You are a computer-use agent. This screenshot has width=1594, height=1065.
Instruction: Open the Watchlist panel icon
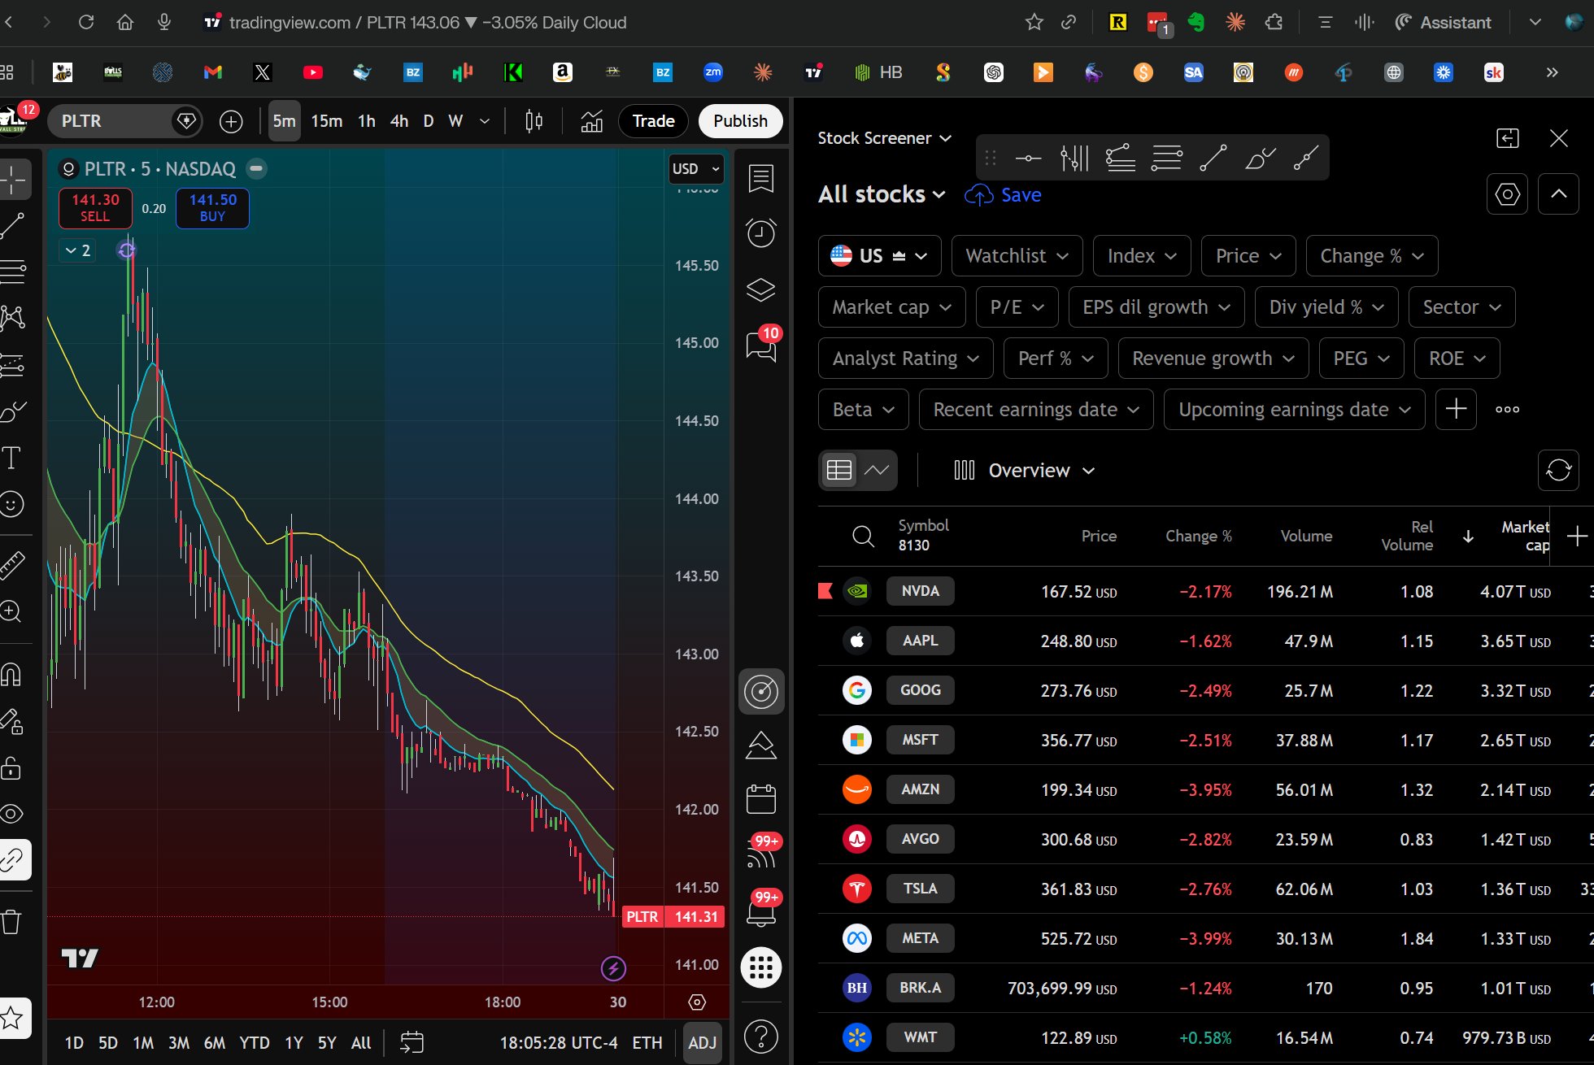[760, 178]
